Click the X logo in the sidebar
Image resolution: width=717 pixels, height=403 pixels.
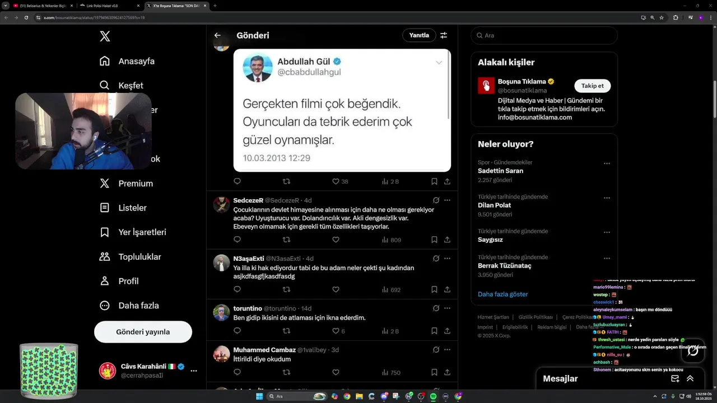coord(105,36)
